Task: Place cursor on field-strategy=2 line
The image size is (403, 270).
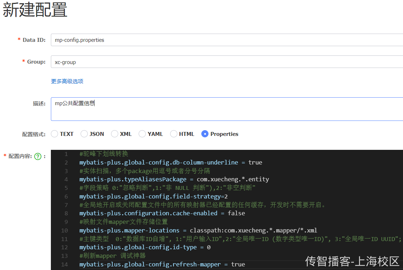Action: click(x=153, y=197)
